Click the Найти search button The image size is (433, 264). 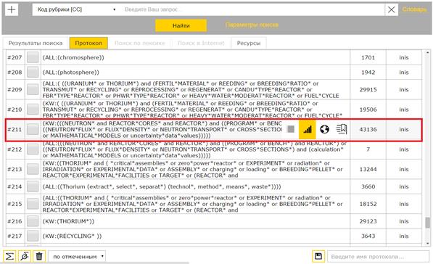pos(181,25)
